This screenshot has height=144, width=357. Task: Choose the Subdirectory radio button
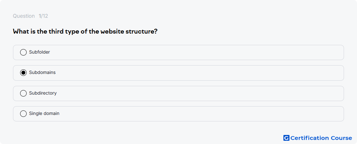23,93
